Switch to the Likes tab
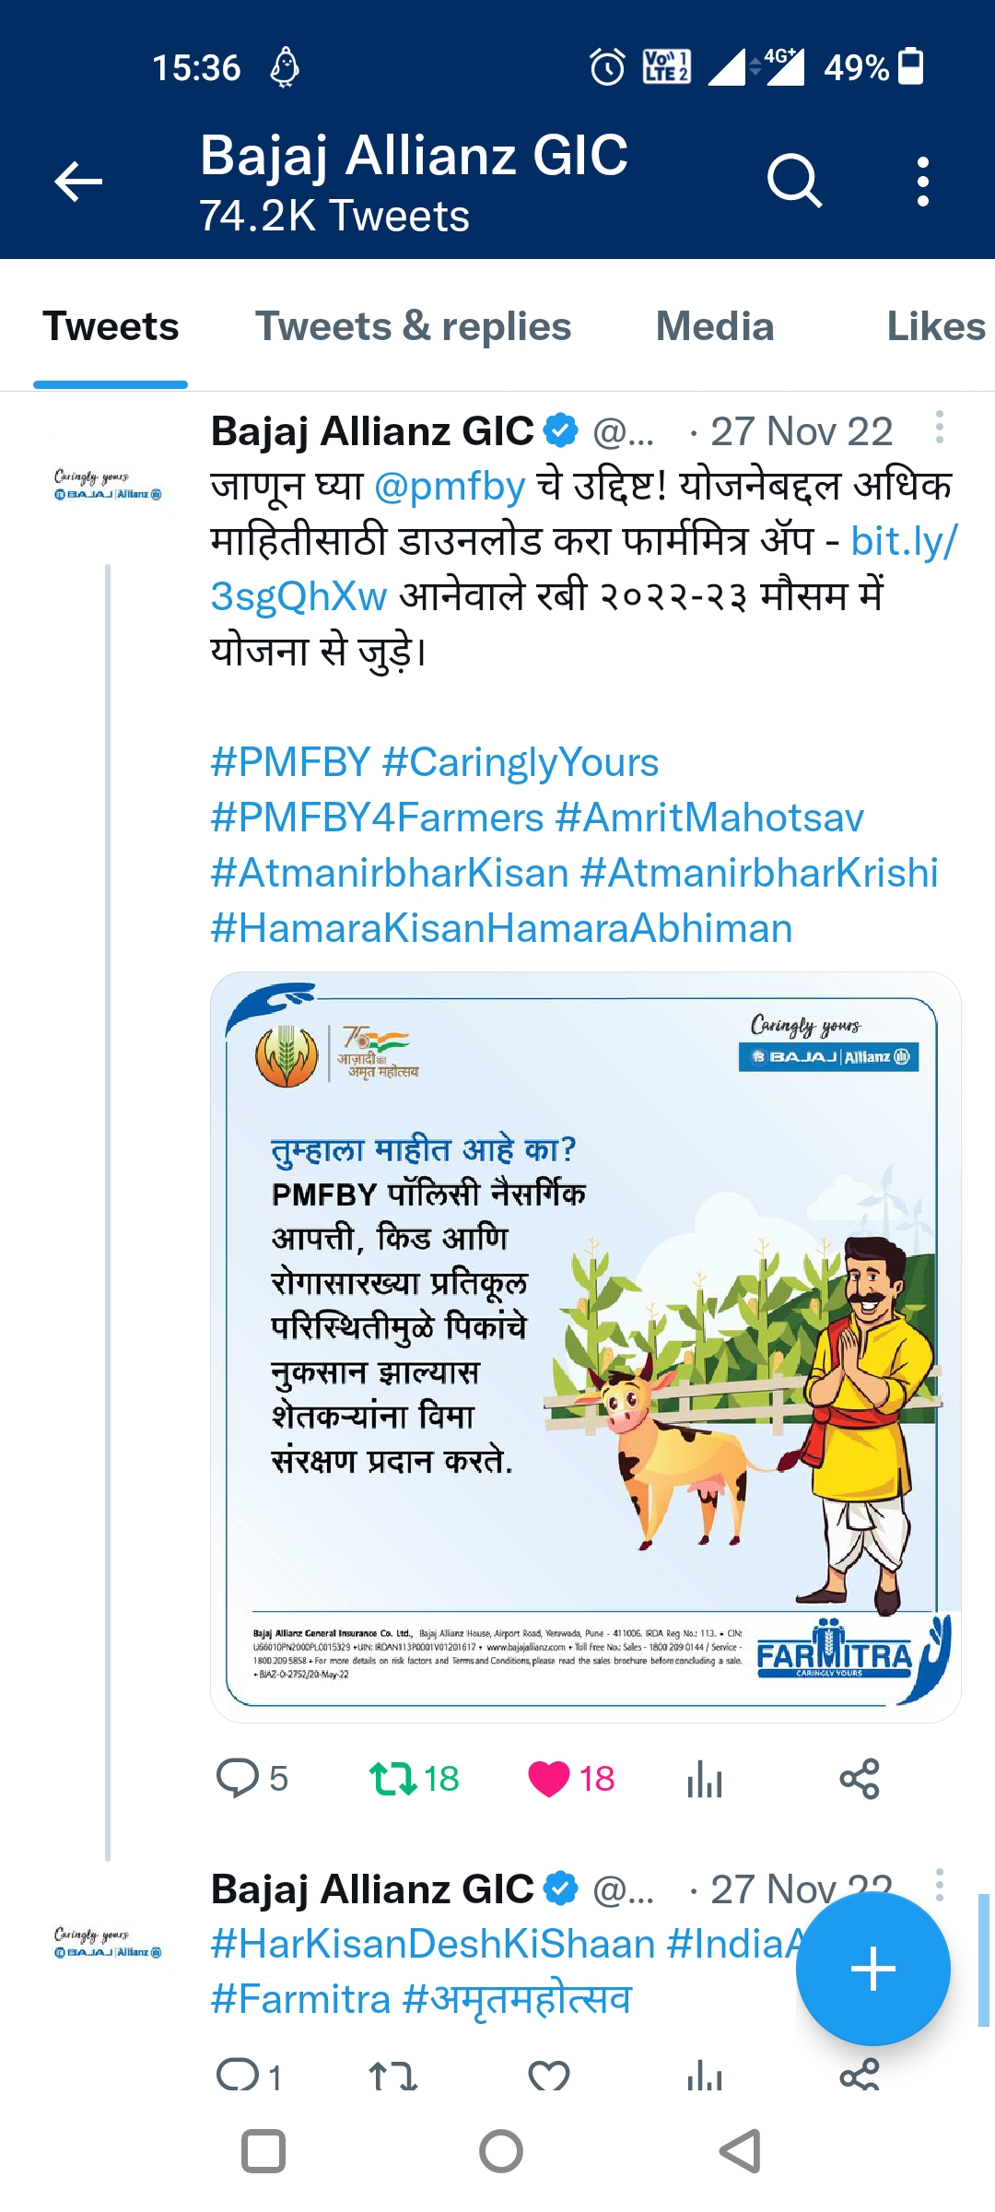The image size is (995, 2212). click(x=934, y=326)
